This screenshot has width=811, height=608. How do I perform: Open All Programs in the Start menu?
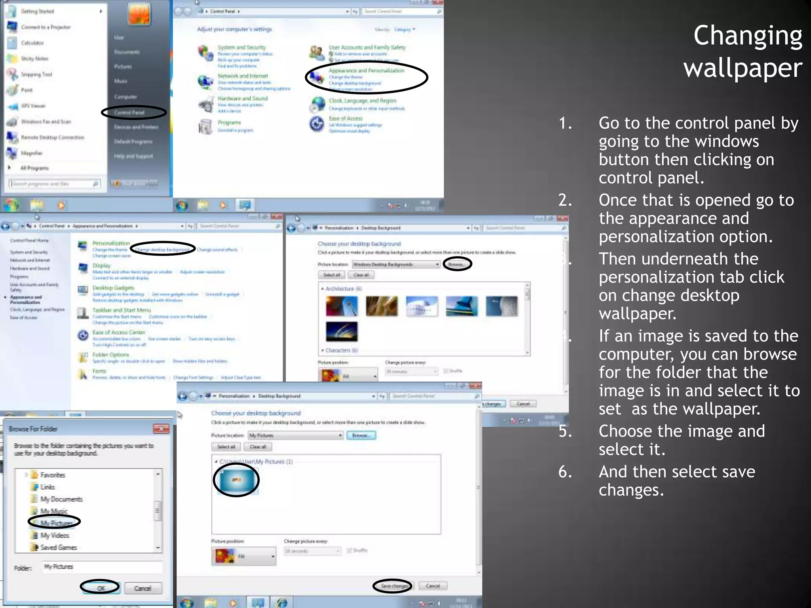pos(34,168)
